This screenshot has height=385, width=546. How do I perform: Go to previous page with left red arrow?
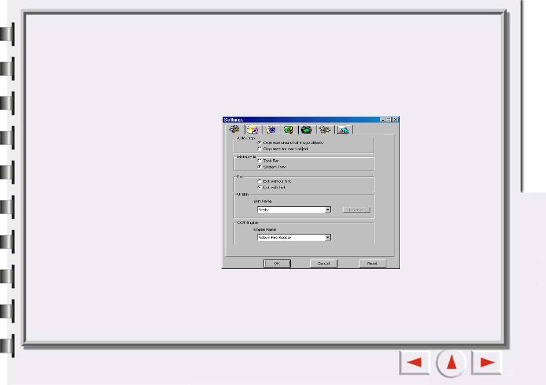pos(414,362)
